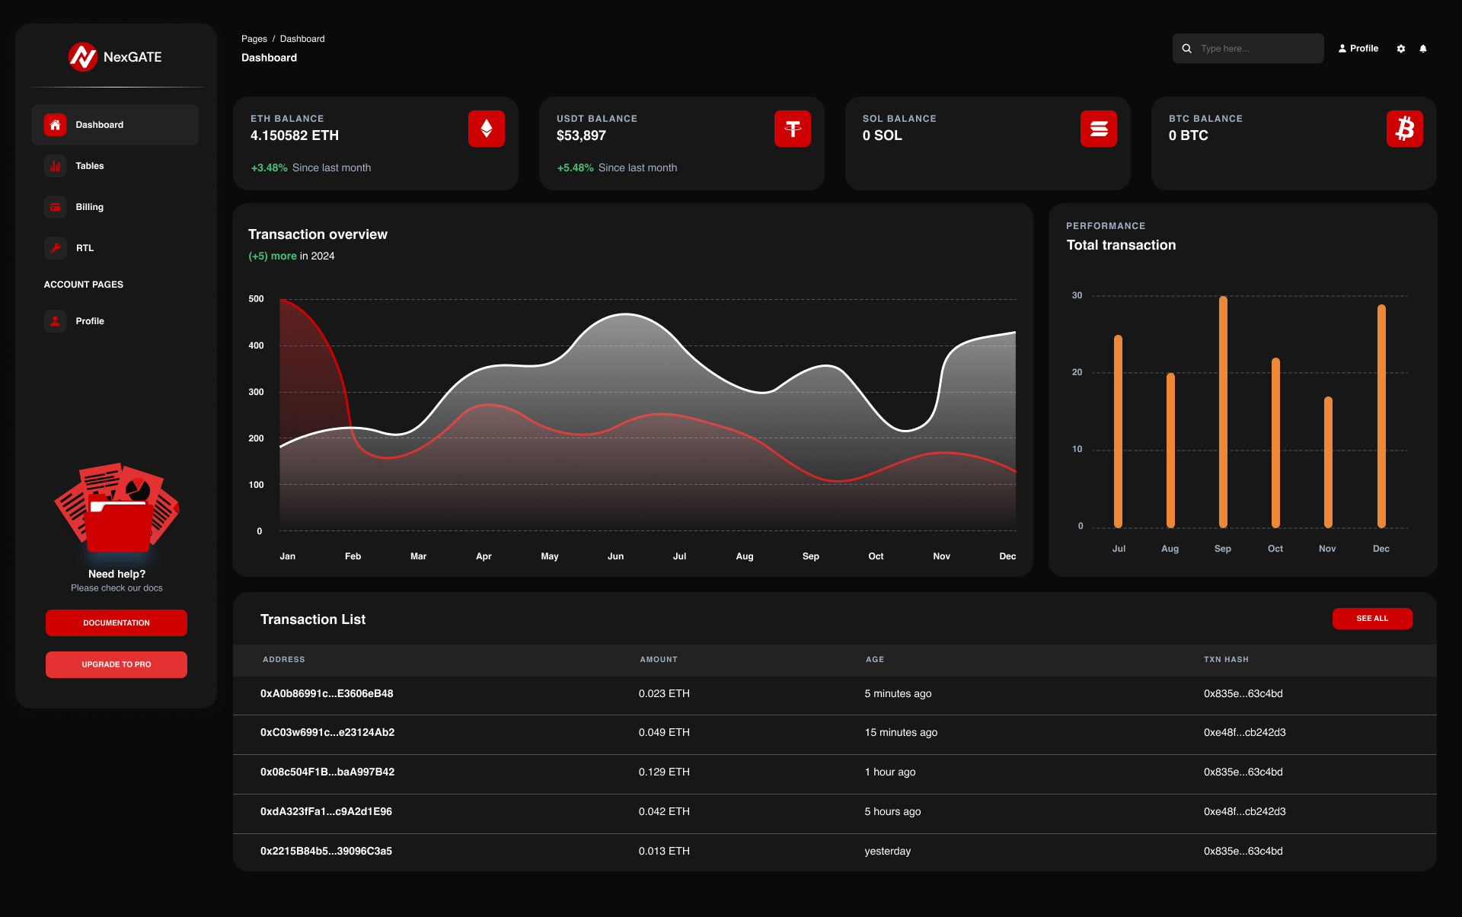Click address 0x08c504F1B...baA997B42

[x=327, y=772]
